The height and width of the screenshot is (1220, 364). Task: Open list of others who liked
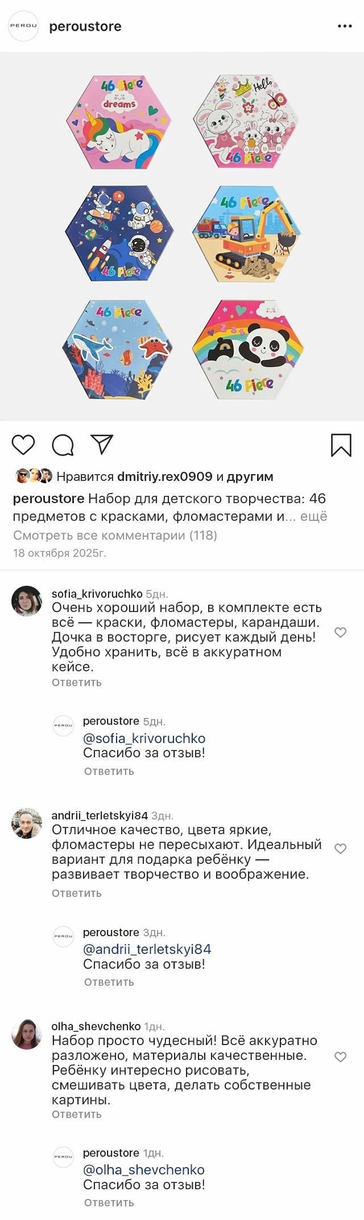(250, 476)
